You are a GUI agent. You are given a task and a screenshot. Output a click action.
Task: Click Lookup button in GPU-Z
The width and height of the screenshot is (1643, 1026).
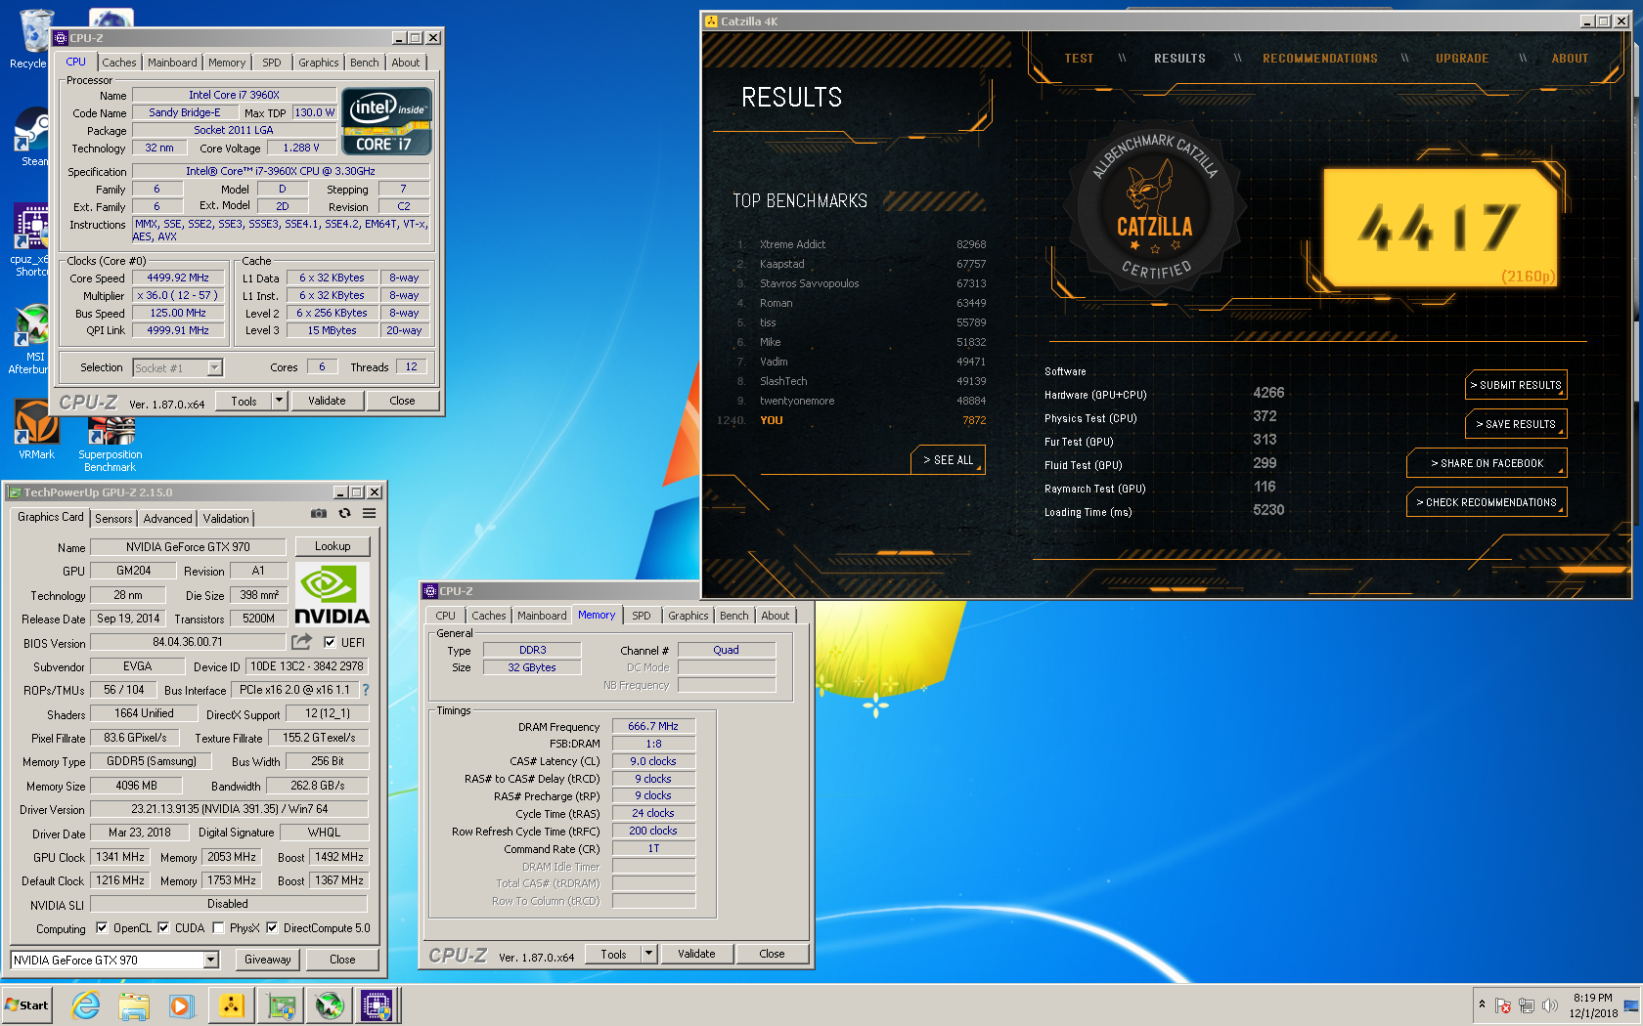pyautogui.click(x=333, y=546)
